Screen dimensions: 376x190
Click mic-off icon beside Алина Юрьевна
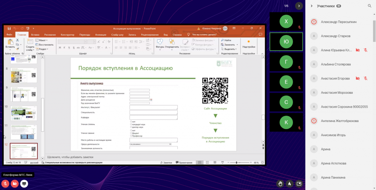365,50
